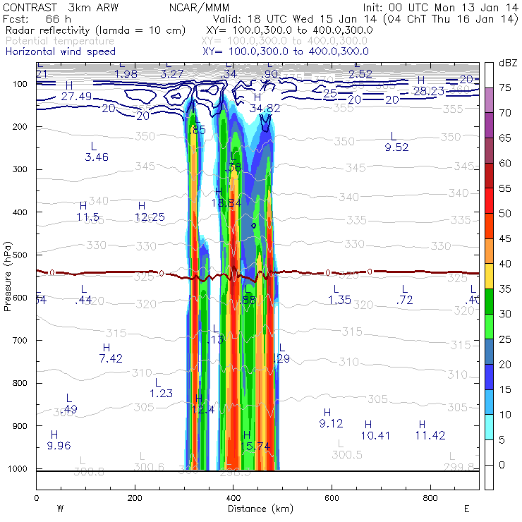This screenshot has height=522, width=522.
Task: Click the wind maximum value '28.23'
Action: coord(429,91)
